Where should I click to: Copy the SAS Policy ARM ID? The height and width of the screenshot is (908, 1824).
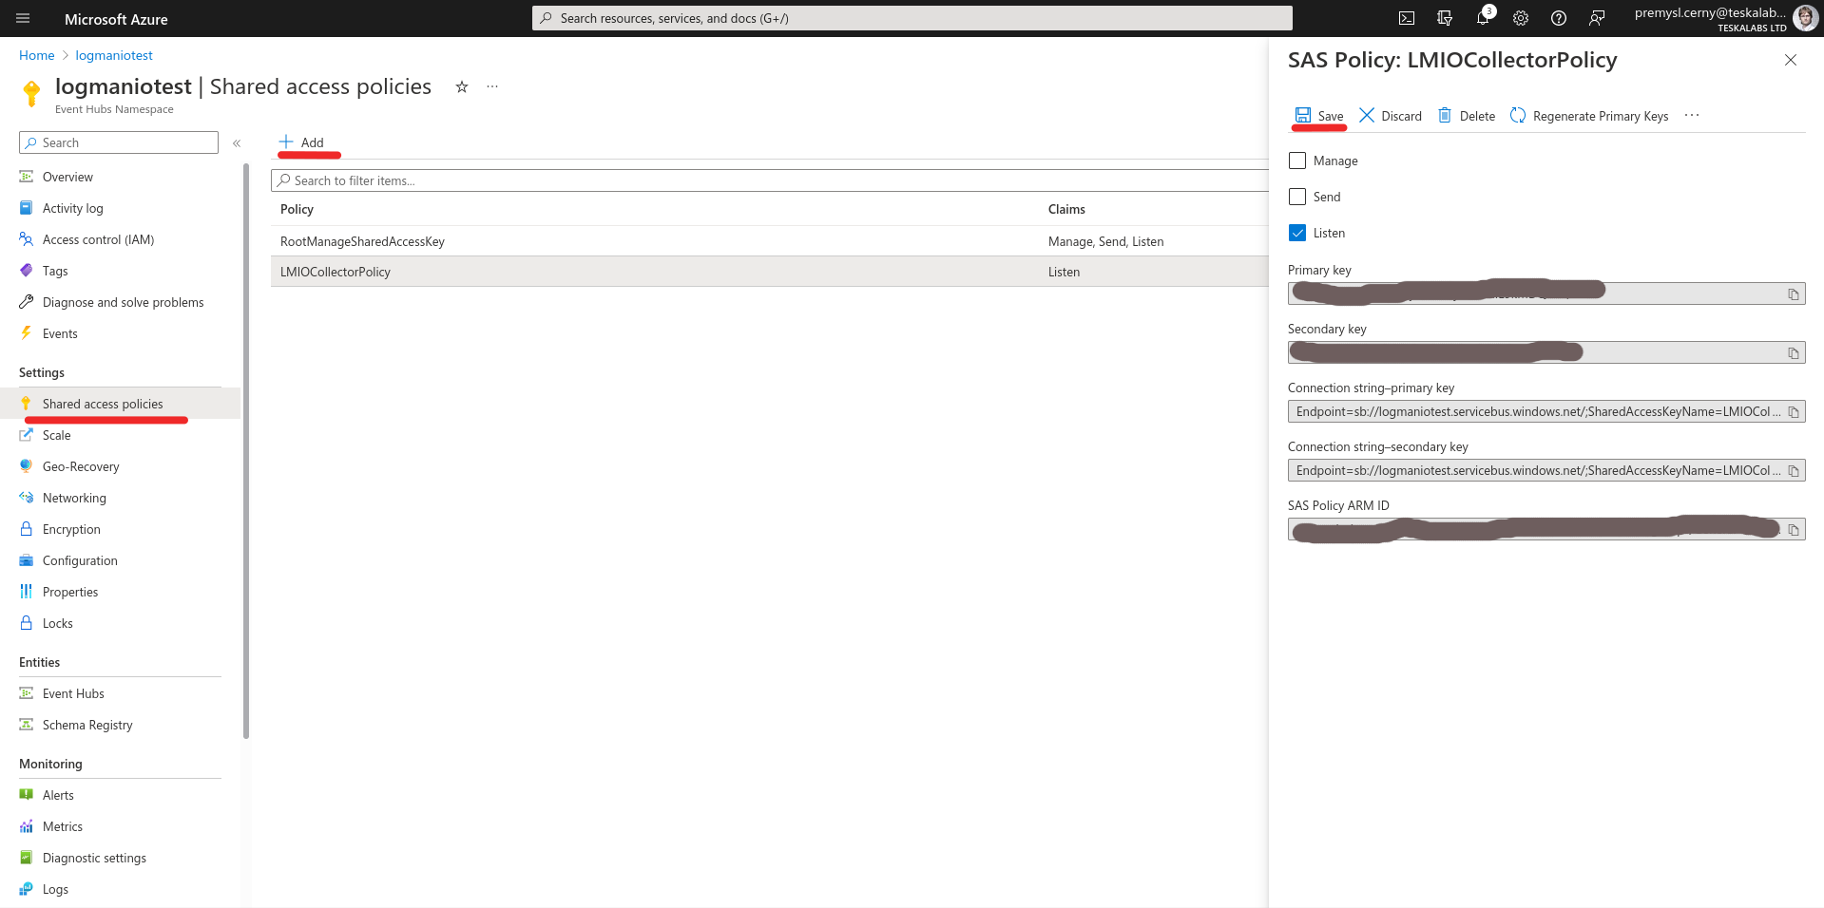click(1794, 530)
